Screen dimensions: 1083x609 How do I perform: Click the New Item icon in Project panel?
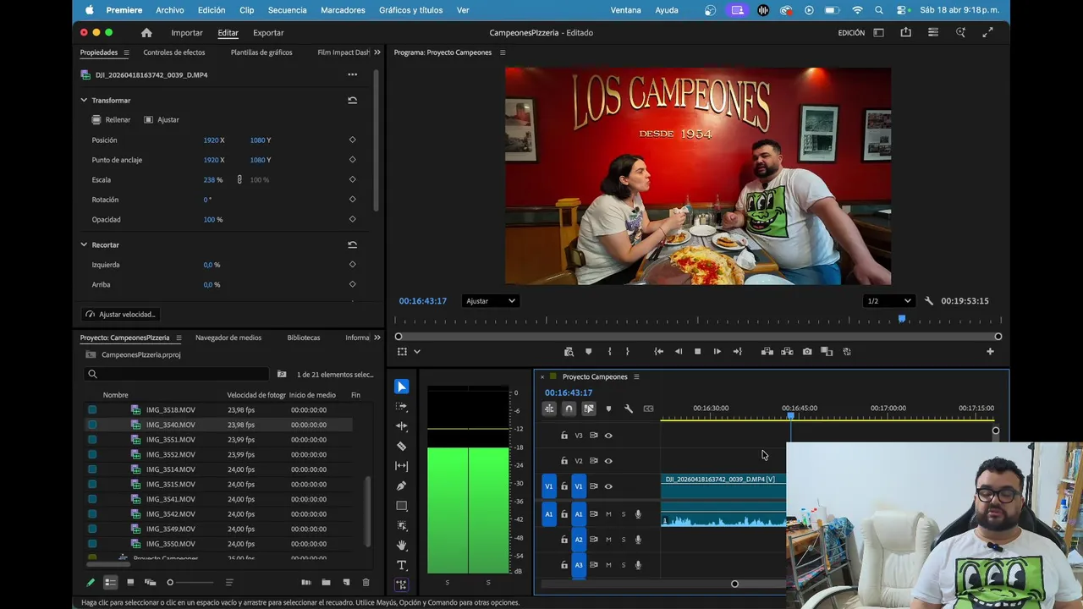pos(346,583)
